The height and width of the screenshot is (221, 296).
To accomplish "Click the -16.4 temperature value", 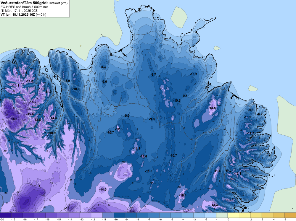I will pyautogui.click(x=183, y=195).
